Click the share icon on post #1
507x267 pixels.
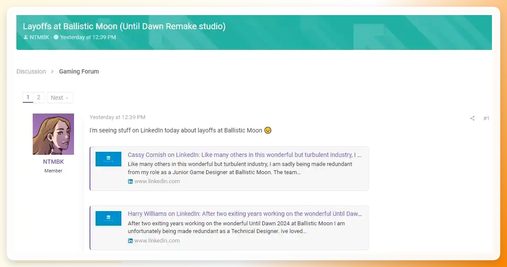pos(472,118)
